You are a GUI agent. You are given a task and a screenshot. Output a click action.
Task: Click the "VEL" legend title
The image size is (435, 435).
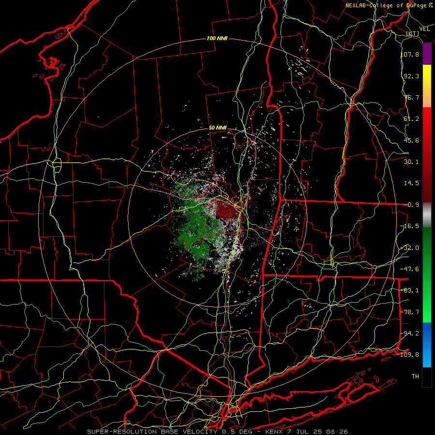click(425, 29)
